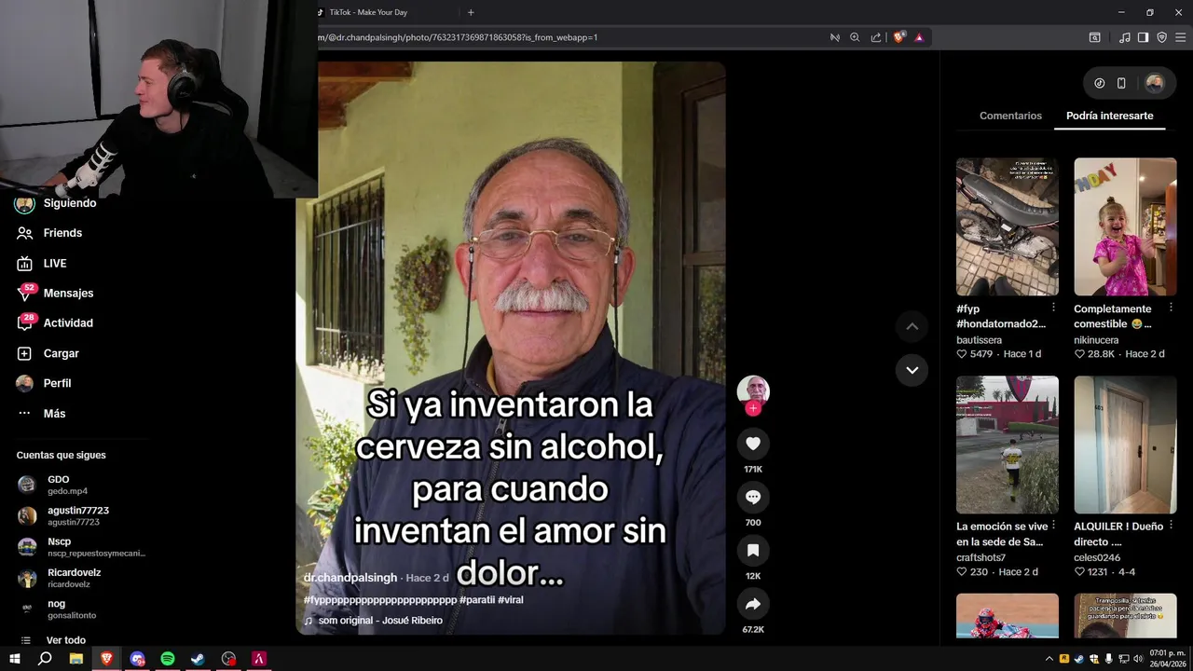Open the profile avatar in top pill
This screenshot has width=1193, height=671.
(1155, 83)
